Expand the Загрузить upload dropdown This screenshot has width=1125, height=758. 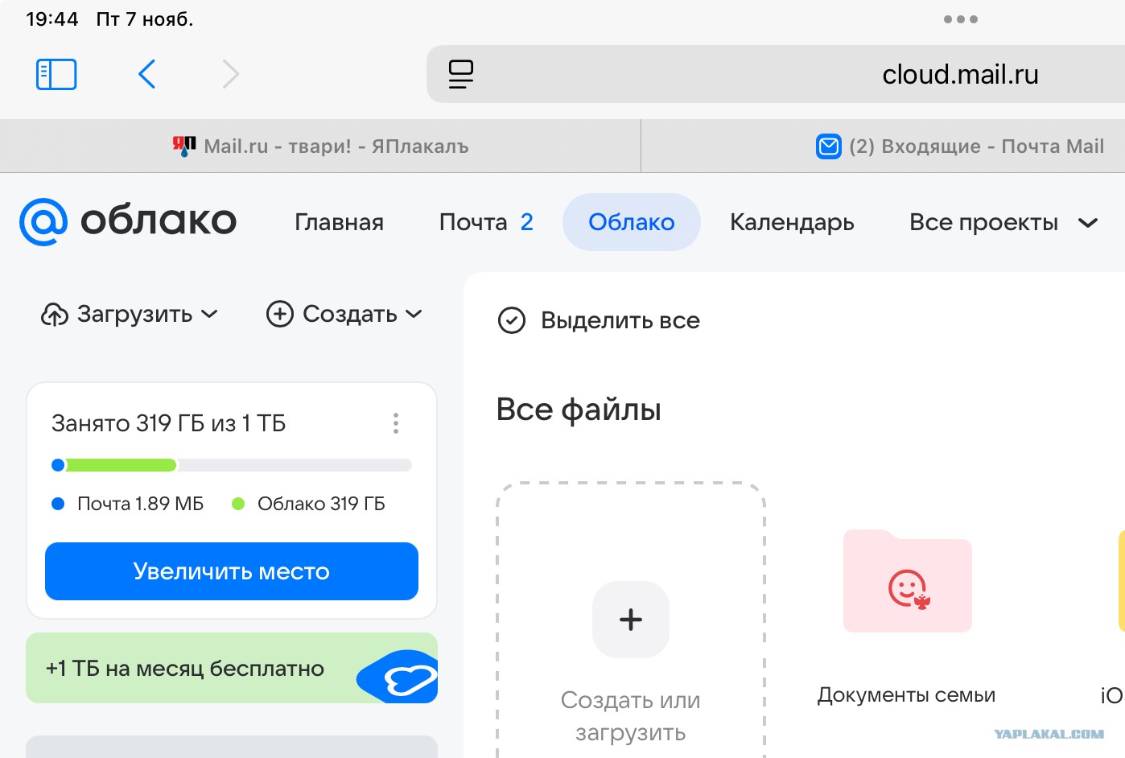click(x=130, y=314)
